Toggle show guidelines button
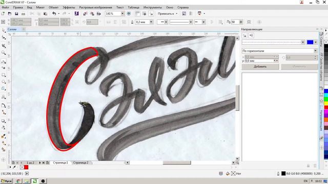The width and height of the screenshot is (328, 184). 151,14
